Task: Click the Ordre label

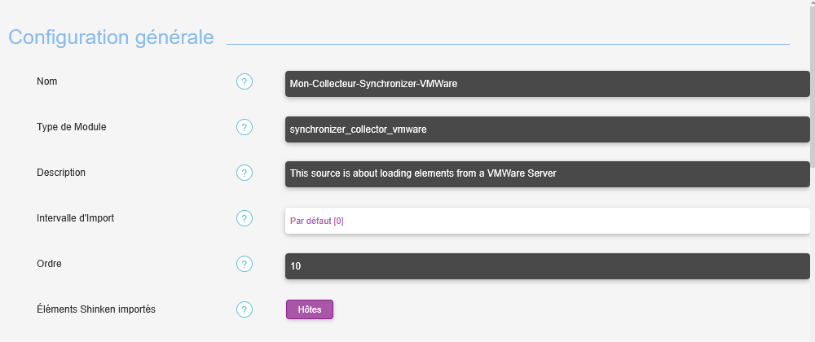Action: point(50,264)
